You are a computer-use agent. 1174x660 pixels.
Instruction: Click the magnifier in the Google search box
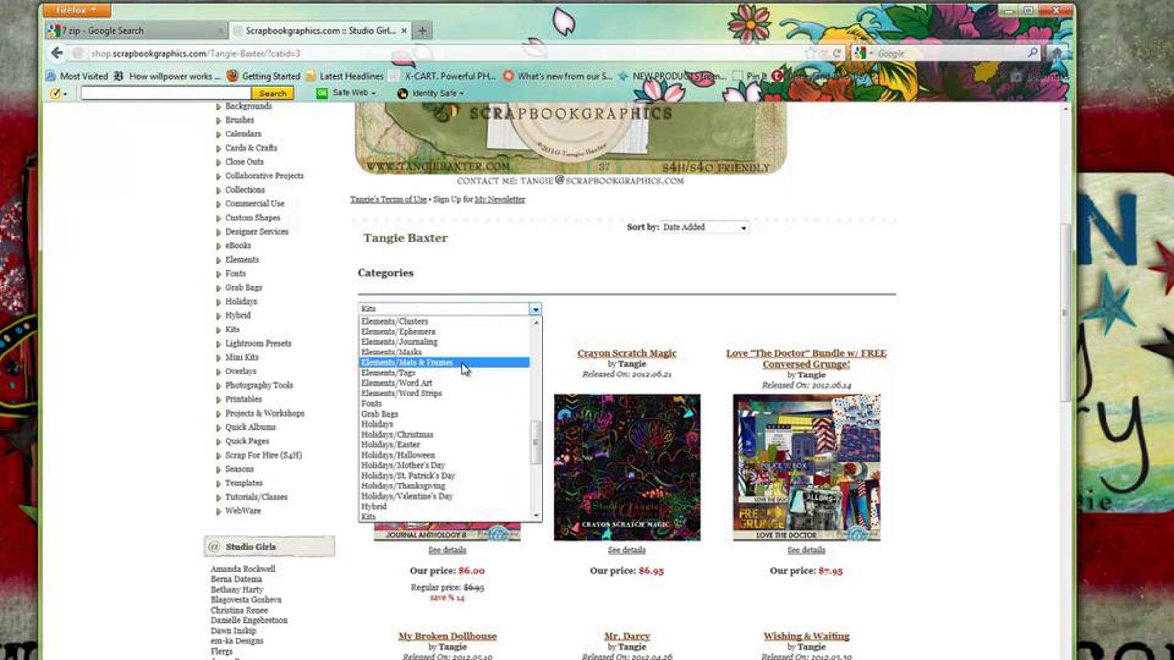(x=1033, y=52)
